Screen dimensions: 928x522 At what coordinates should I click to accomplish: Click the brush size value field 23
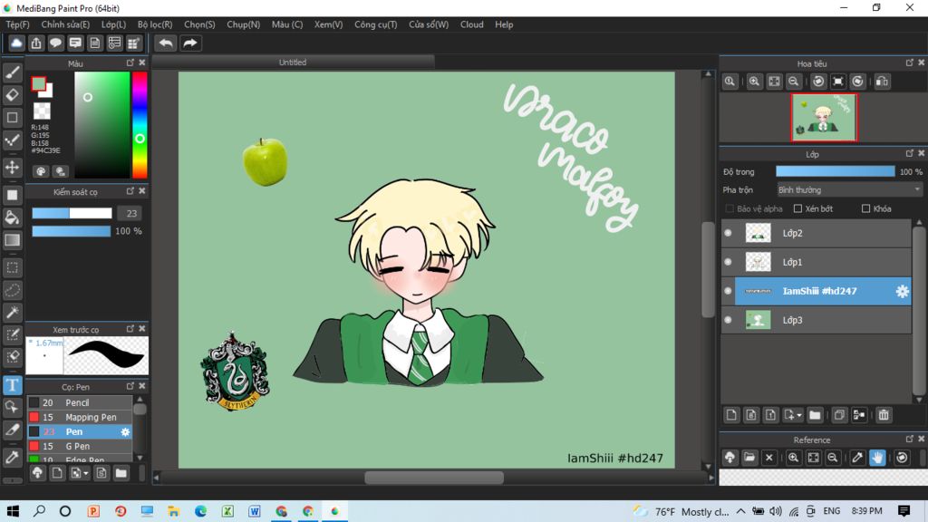coord(130,213)
